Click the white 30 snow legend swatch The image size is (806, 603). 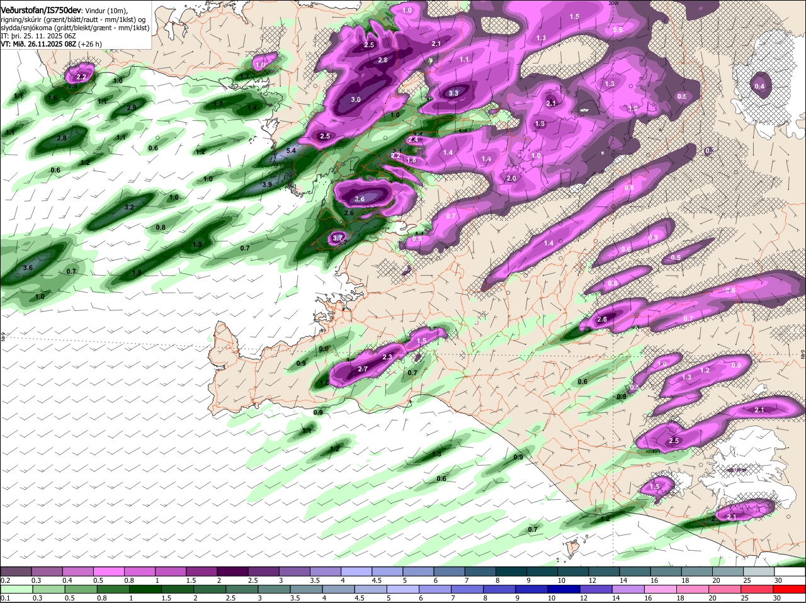tap(790, 571)
